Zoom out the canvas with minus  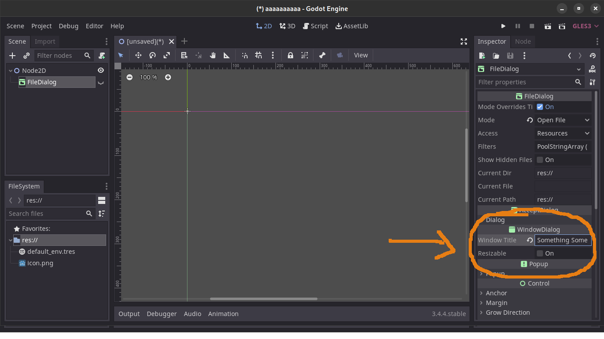(x=129, y=77)
